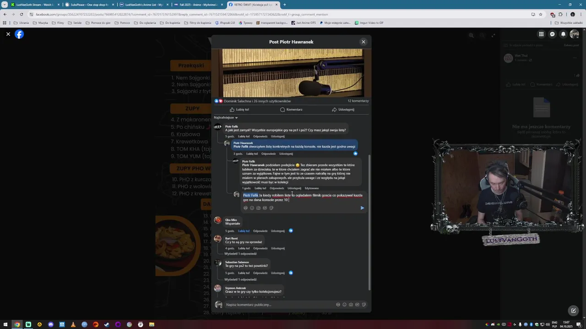Like Bart Remi's comment
The height and width of the screenshot is (329, 586).
[244, 248]
